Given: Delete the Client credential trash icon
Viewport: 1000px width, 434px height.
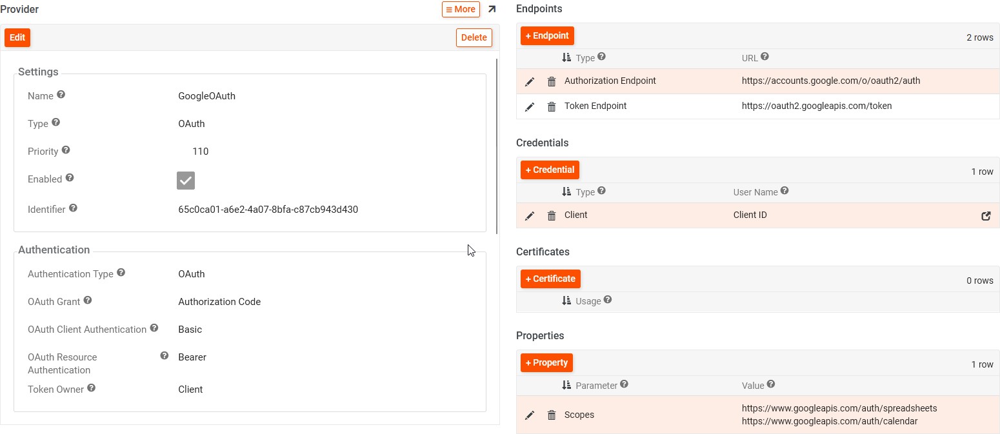Looking at the screenshot, I should 552,216.
